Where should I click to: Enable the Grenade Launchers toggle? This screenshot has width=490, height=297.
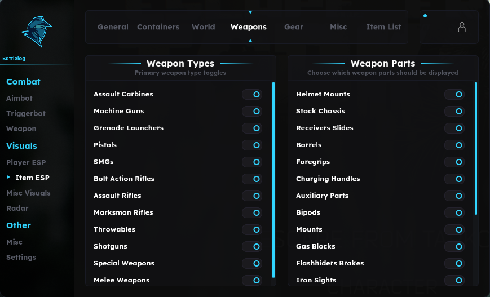point(252,128)
